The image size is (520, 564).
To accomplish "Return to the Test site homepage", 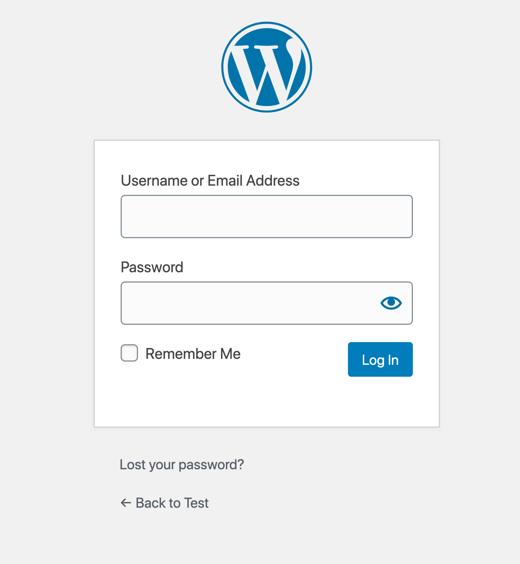I will tap(172, 503).
